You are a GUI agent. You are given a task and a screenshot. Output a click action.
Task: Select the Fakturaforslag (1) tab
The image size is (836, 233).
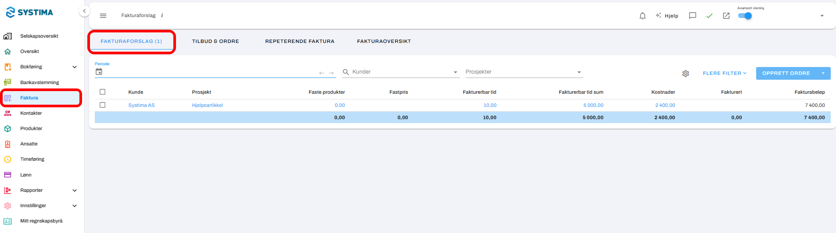131,41
